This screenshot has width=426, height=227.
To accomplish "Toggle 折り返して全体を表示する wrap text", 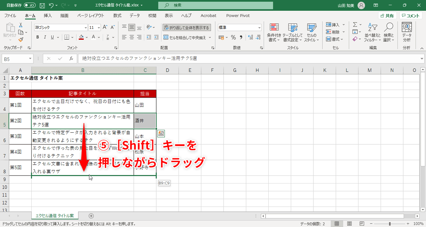I will click(x=187, y=27).
